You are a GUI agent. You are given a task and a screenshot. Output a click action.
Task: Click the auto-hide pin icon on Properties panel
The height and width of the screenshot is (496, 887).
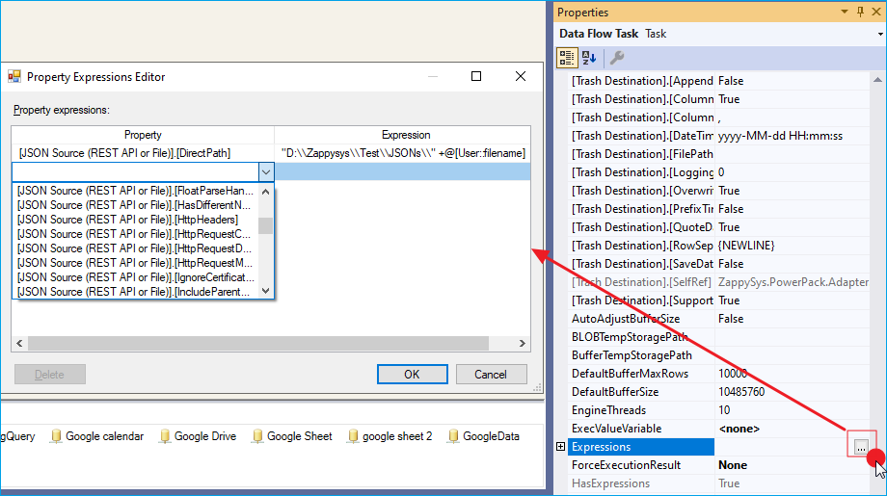(861, 12)
